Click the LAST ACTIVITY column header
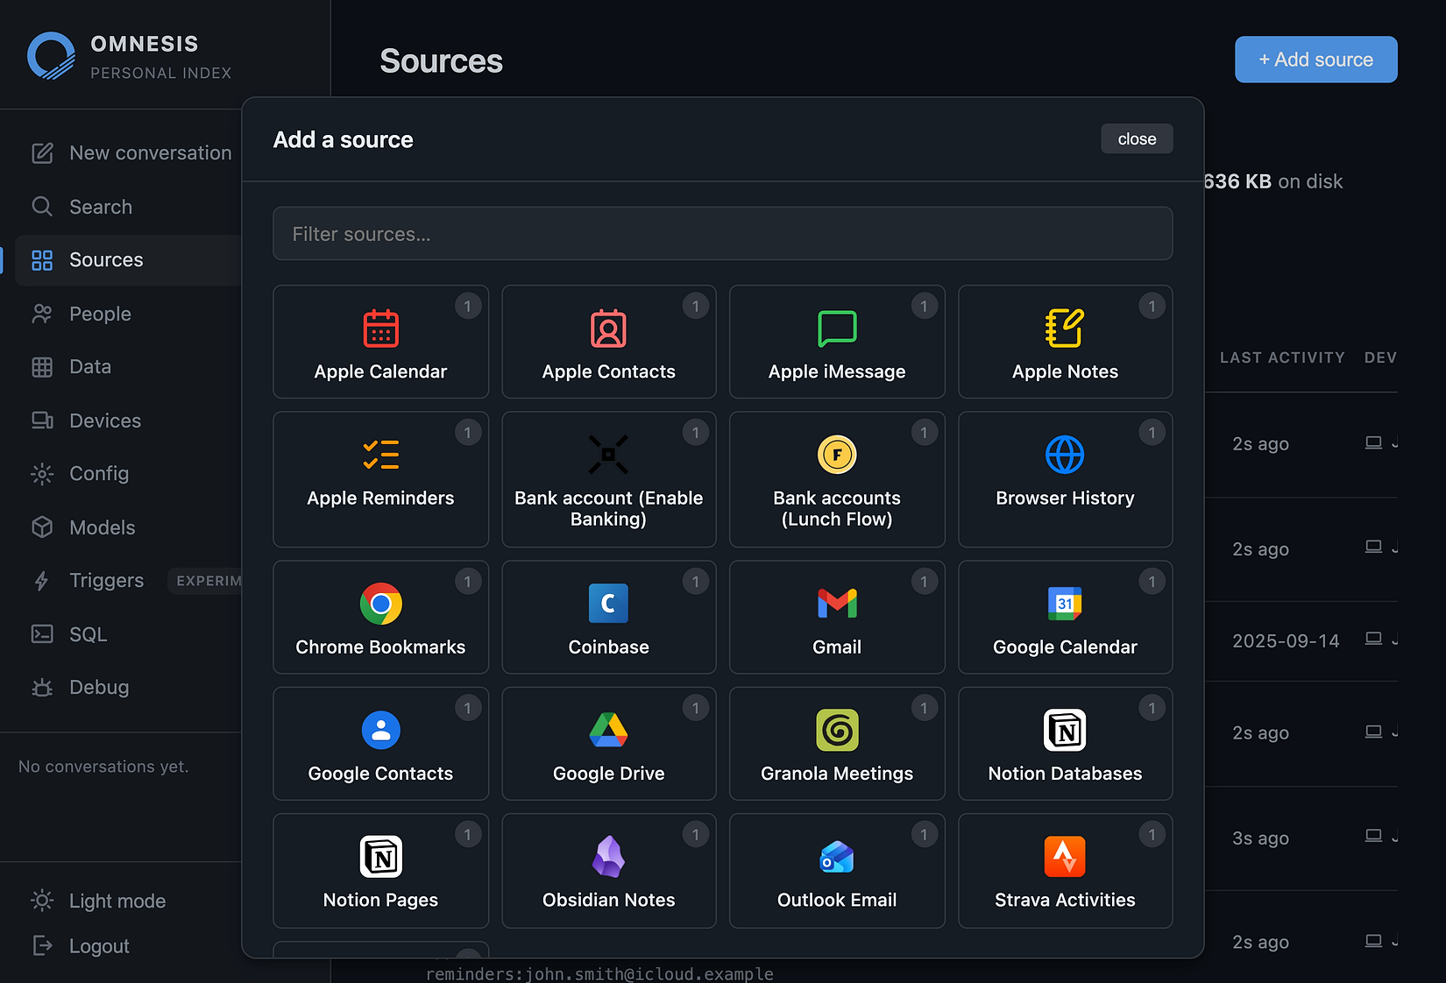This screenshot has width=1446, height=983. click(x=1282, y=357)
